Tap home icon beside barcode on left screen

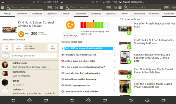[56, 7]
